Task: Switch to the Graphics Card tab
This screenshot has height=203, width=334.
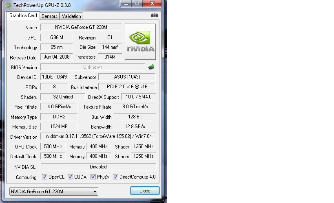Action: [23, 15]
